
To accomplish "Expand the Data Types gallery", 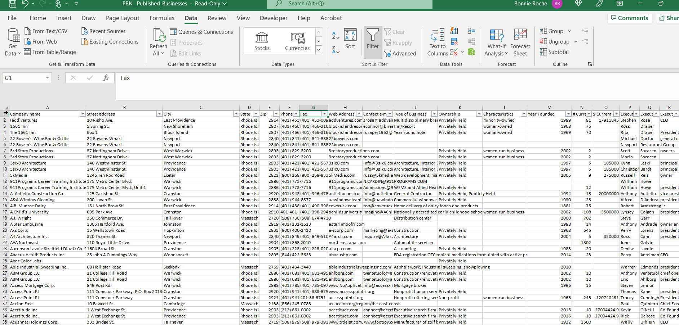I will pos(319,50).
